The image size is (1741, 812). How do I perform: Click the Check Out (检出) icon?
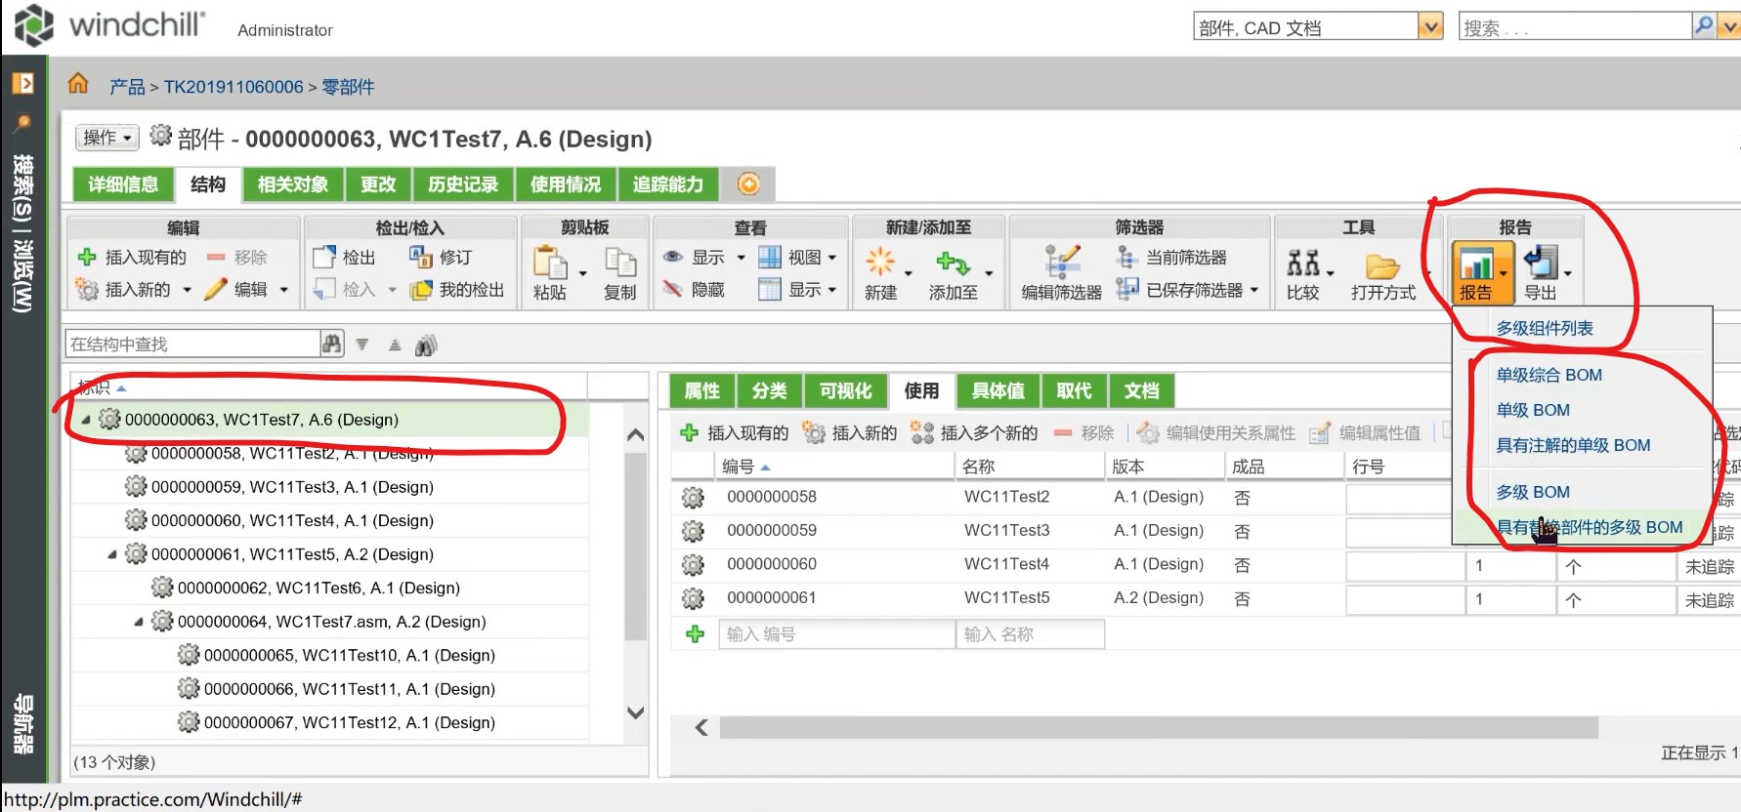tap(324, 257)
